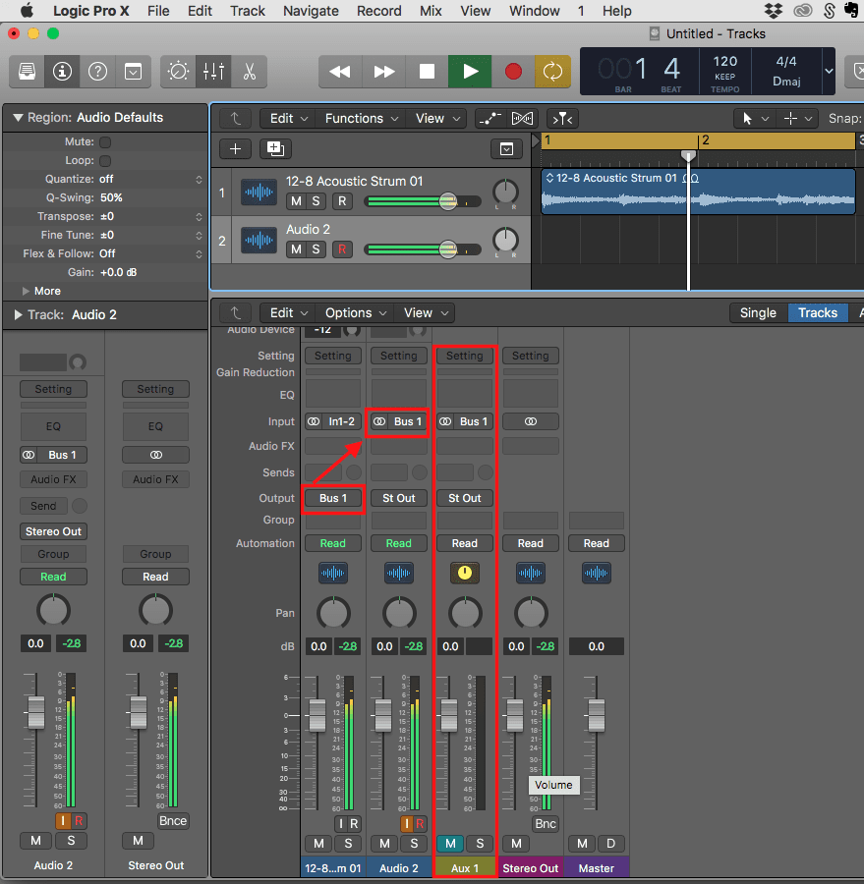Open the Library panel icon
Screen dimensions: 864x884
[28, 72]
